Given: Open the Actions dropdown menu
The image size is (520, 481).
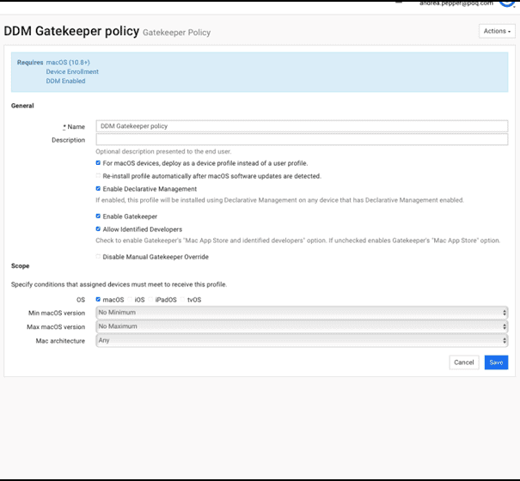Looking at the screenshot, I should (x=497, y=31).
